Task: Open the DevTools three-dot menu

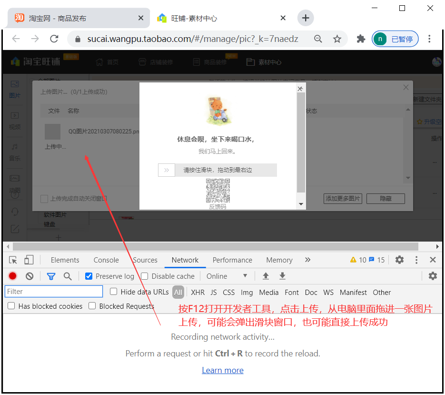Action: pyautogui.click(x=416, y=260)
